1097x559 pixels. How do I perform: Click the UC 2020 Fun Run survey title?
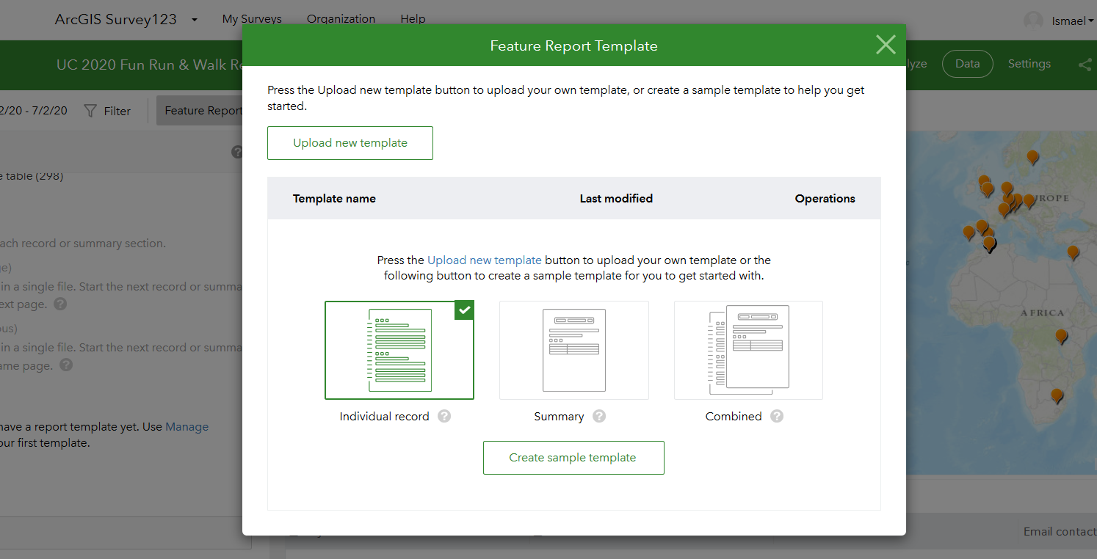click(150, 65)
